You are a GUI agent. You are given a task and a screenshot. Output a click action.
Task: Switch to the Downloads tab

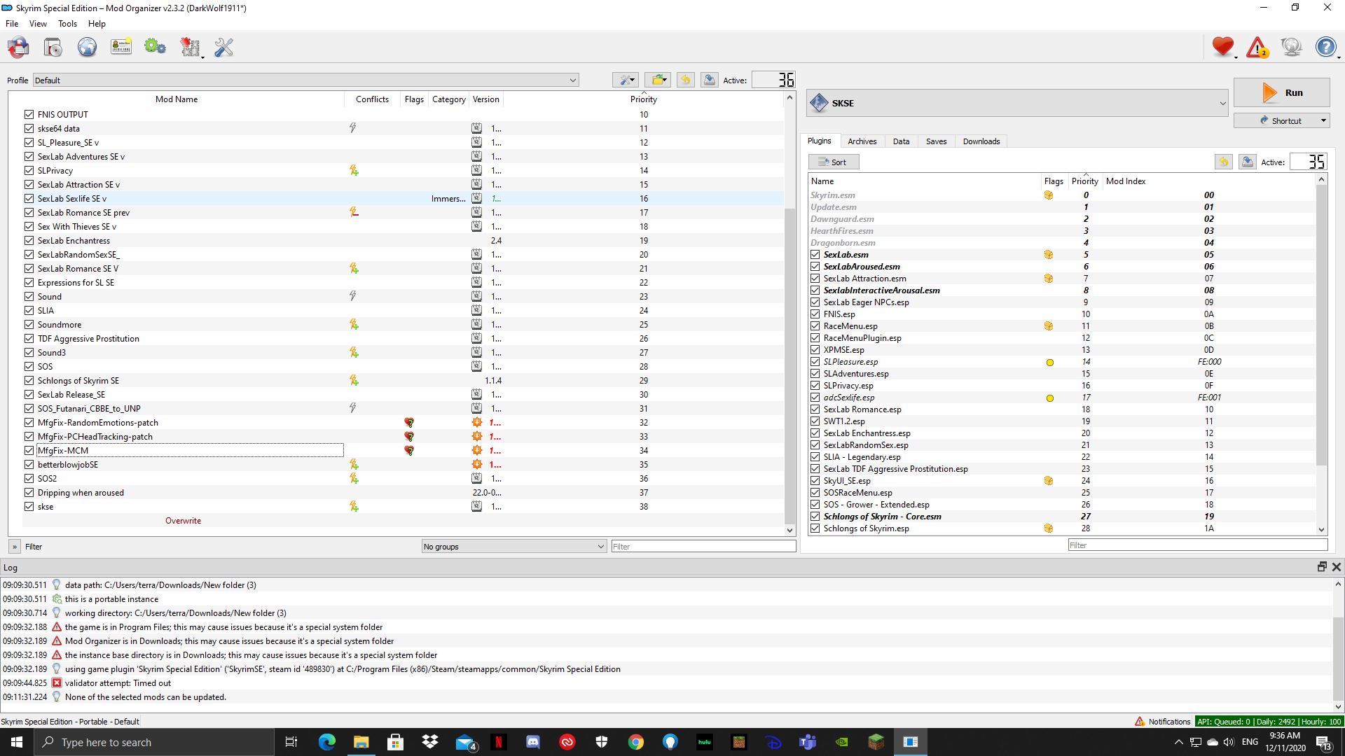point(981,141)
